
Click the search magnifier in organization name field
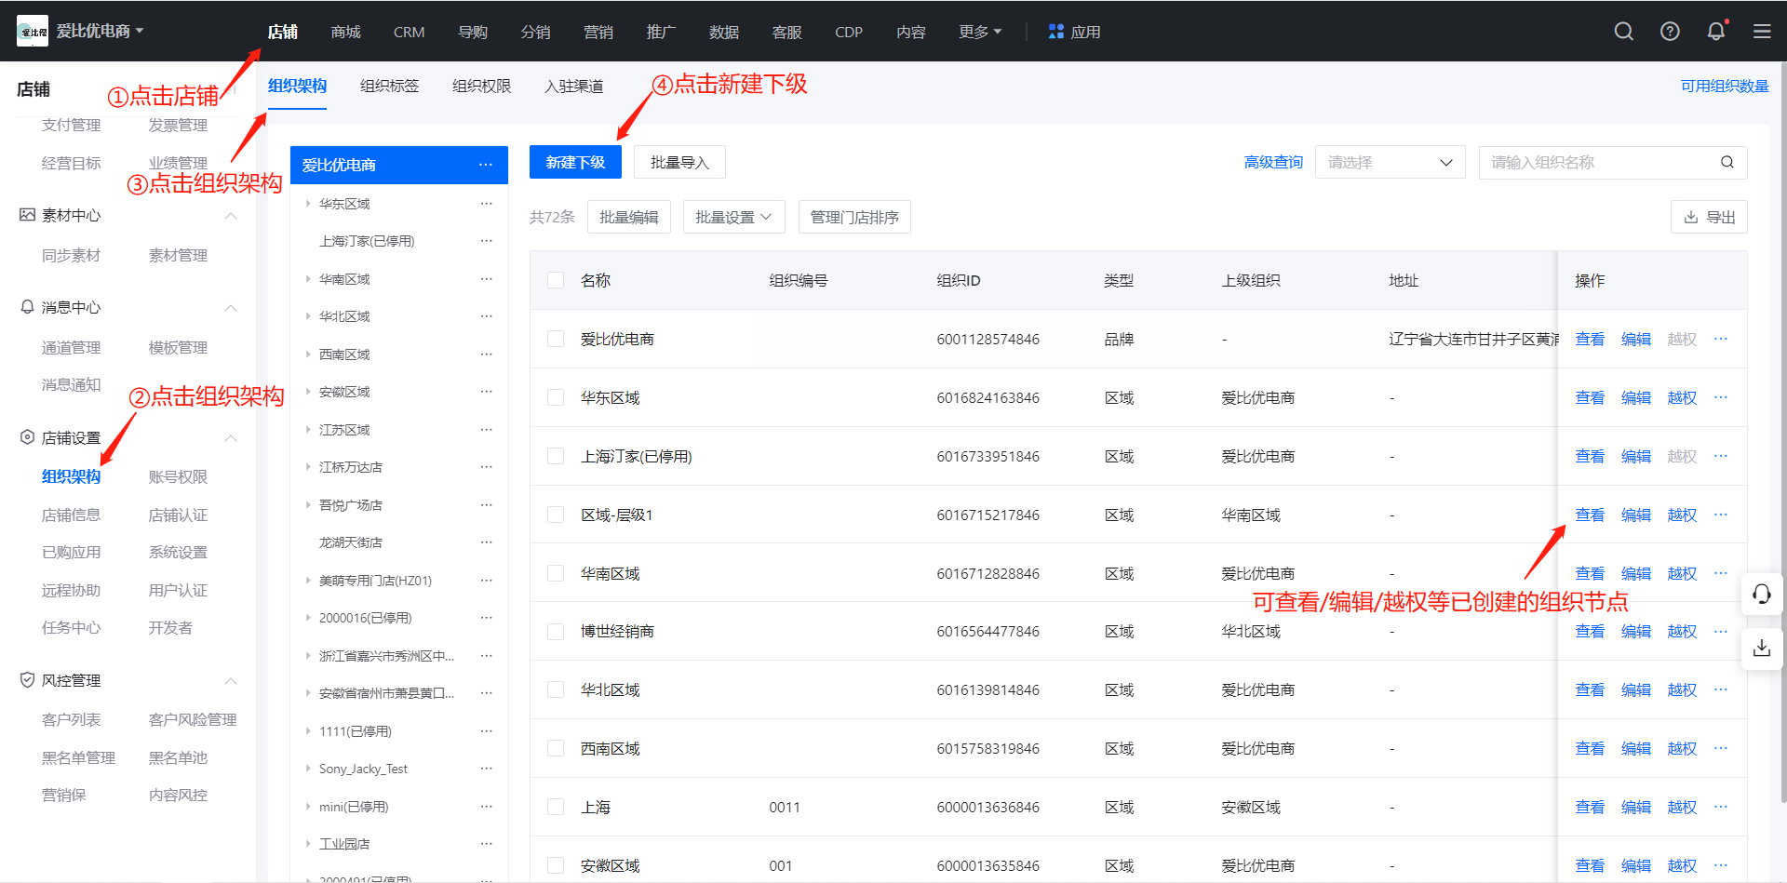[1727, 162]
